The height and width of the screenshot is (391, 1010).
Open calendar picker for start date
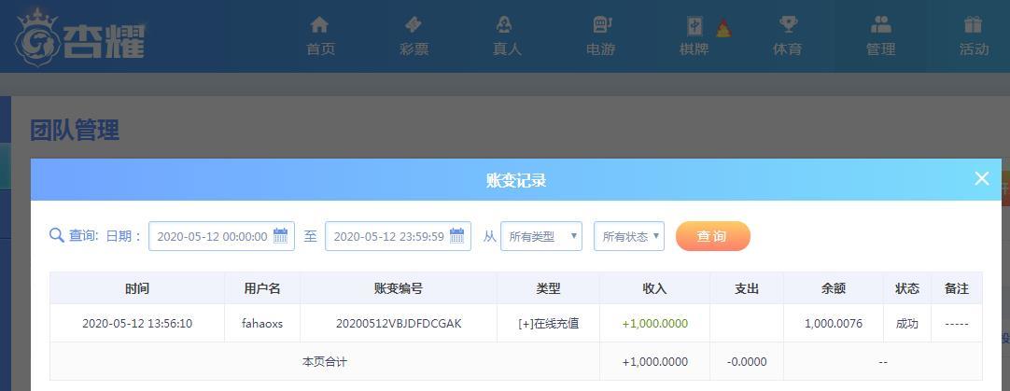click(x=280, y=236)
